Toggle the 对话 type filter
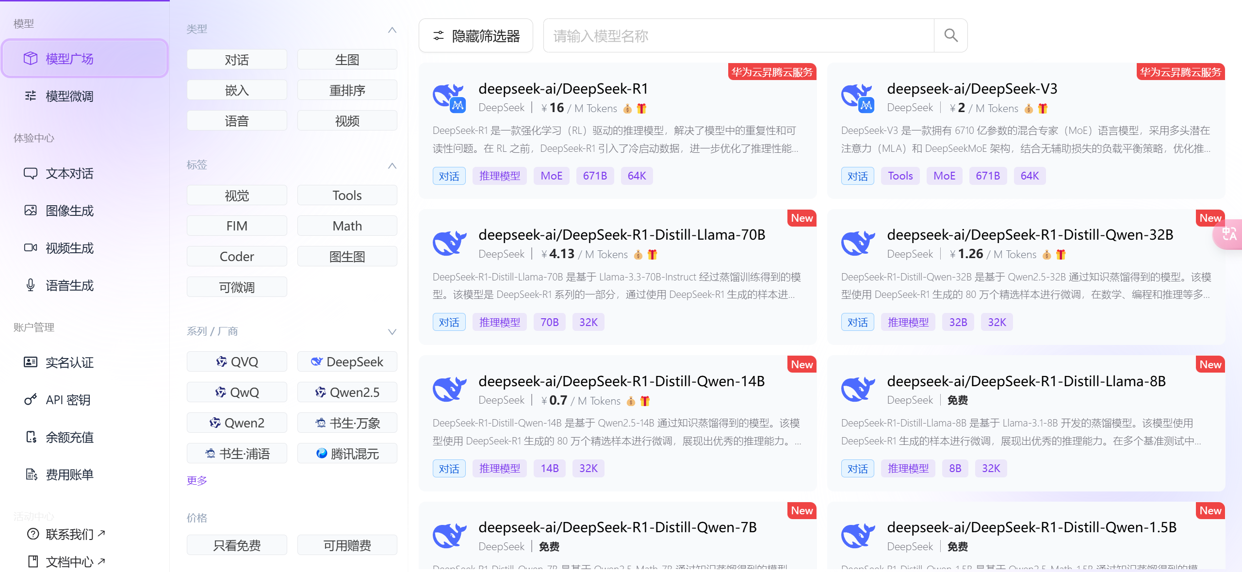1242x572 pixels. [x=237, y=60]
